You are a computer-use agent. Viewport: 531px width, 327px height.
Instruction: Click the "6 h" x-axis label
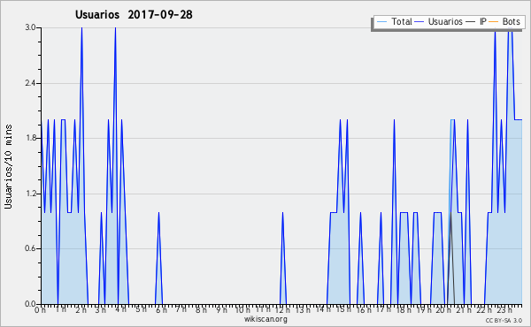(x=161, y=310)
